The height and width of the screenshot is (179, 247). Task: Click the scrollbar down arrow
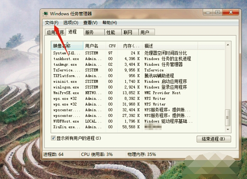pos(228,130)
